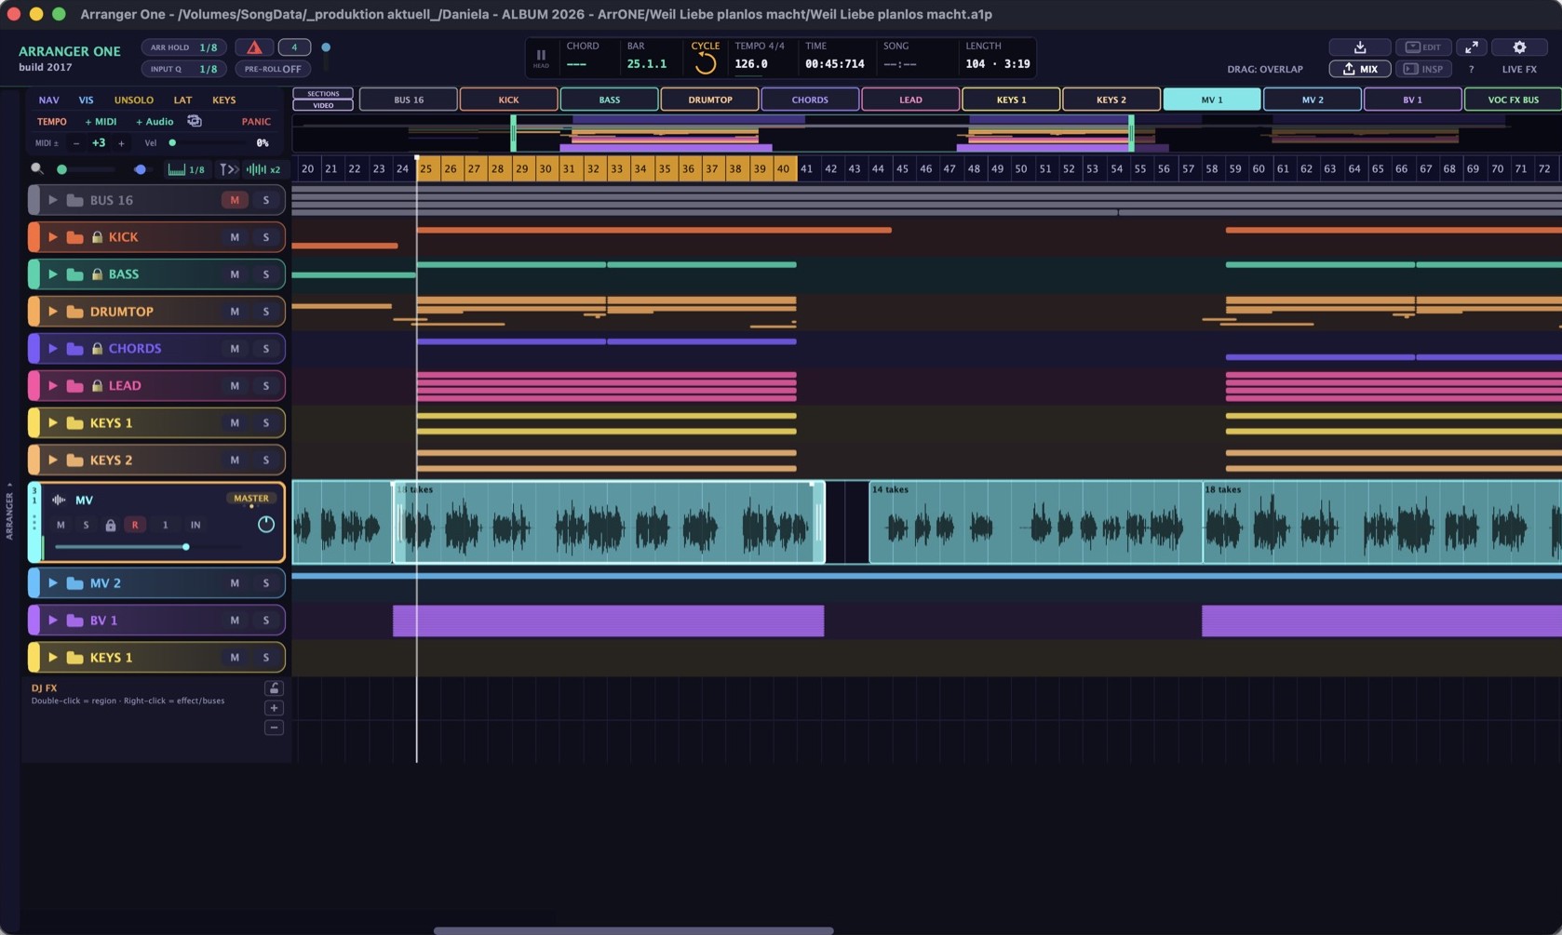Image resolution: width=1562 pixels, height=935 pixels.
Task: Click the DJ FX unlock padlock icon
Action: [274, 688]
